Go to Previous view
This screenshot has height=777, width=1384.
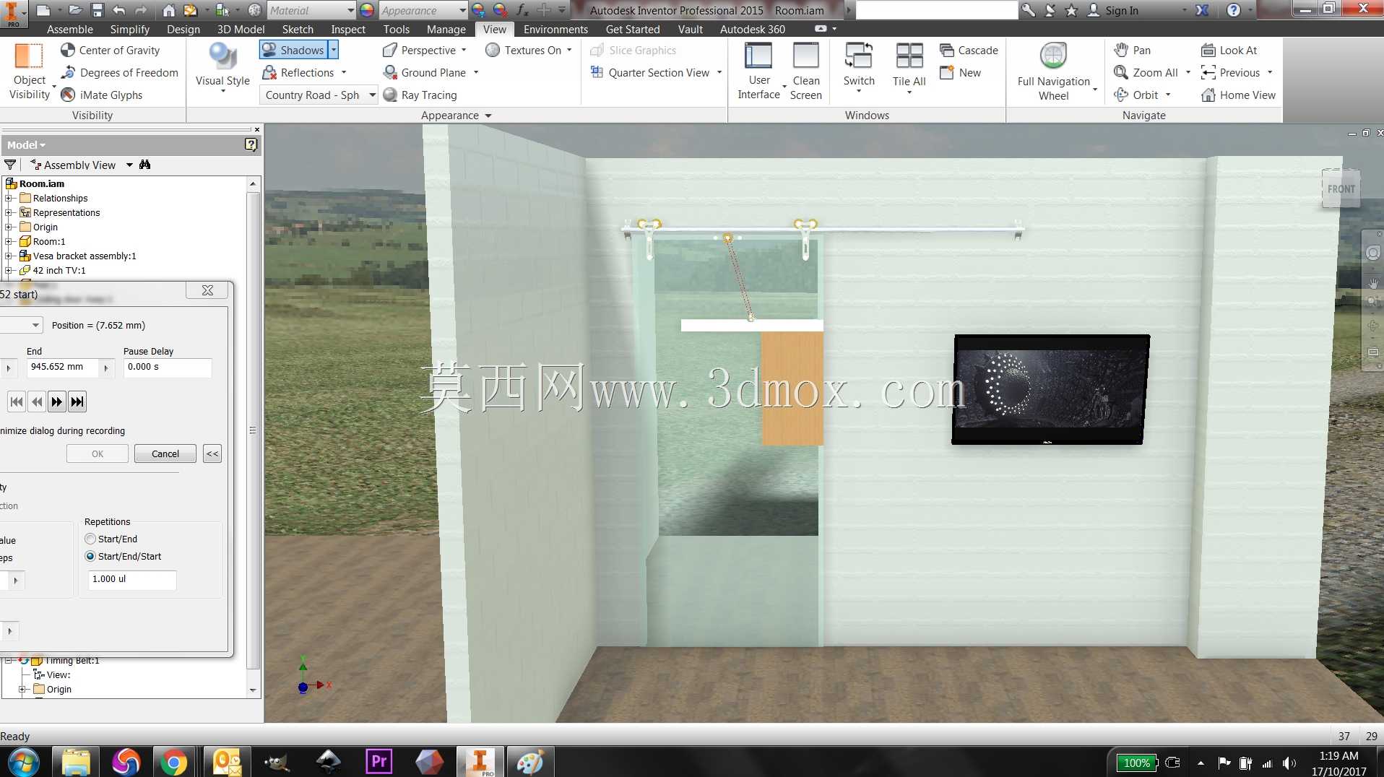pos(1230,72)
